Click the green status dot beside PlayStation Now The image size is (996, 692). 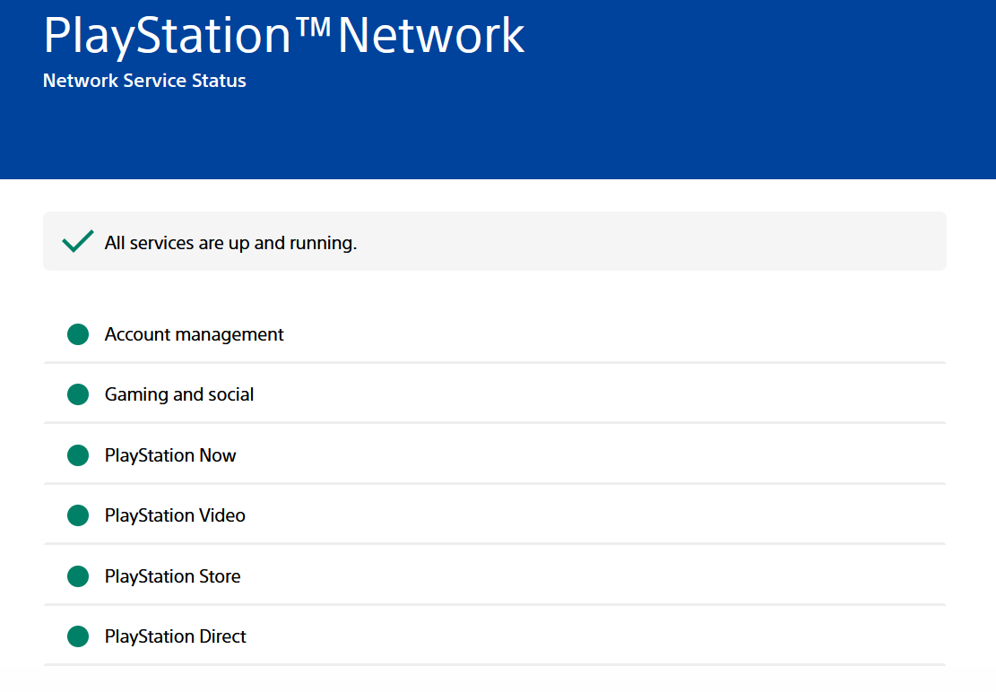click(78, 455)
